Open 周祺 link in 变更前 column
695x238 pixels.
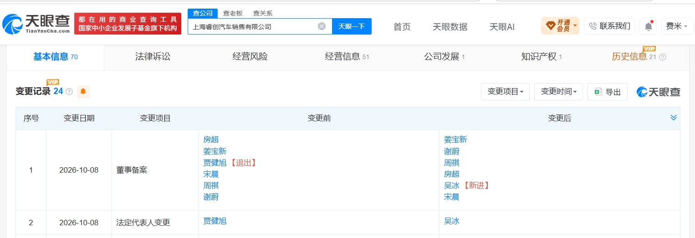pyautogui.click(x=211, y=185)
